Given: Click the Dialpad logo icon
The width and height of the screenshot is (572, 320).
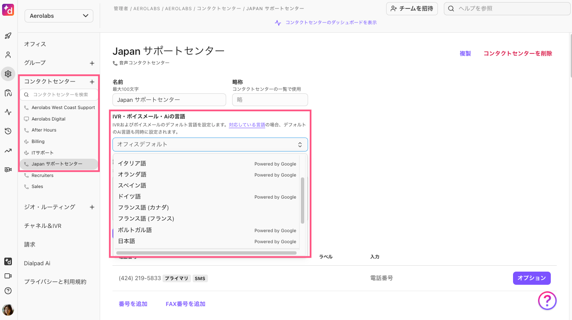Looking at the screenshot, I should pyautogui.click(x=8, y=9).
